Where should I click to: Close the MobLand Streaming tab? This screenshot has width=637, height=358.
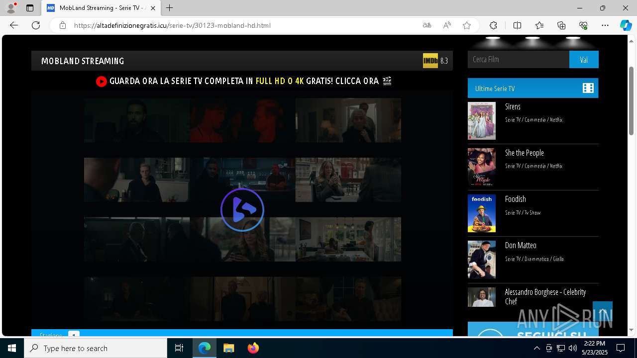pos(153,8)
